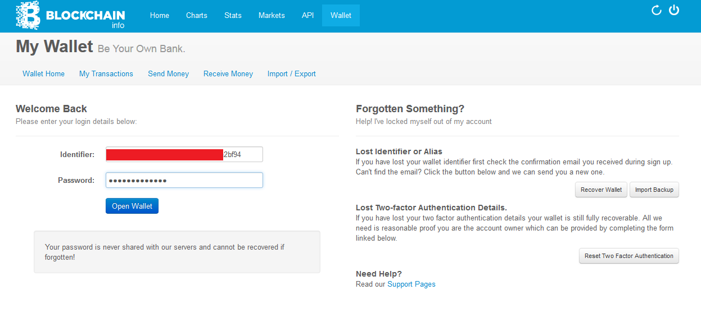The width and height of the screenshot is (701, 322).
Task: Go to Import / Export tab
Action: (292, 73)
